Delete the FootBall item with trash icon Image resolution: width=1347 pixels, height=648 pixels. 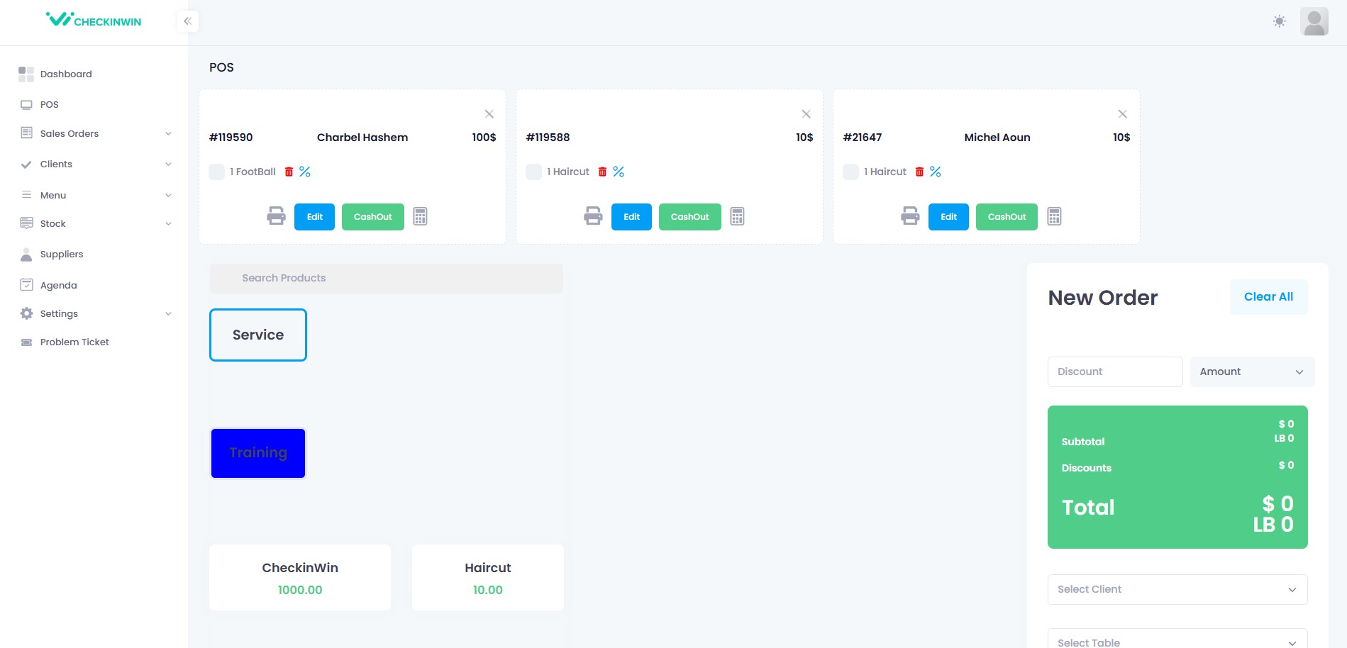tap(289, 172)
